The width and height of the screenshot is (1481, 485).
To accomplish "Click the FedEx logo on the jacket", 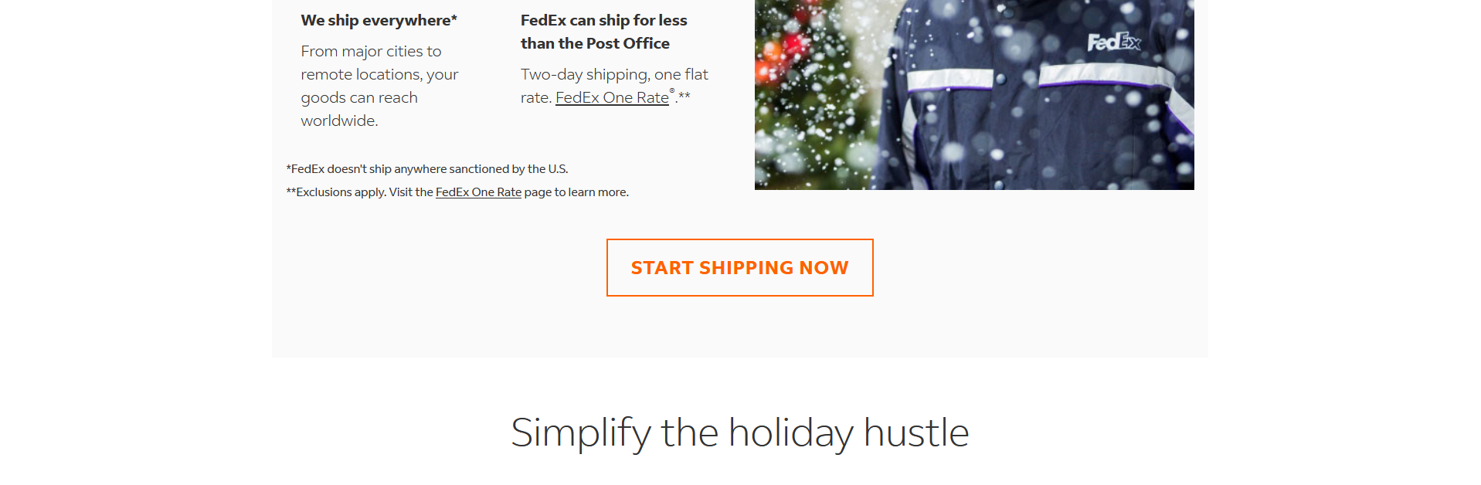I will (1113, 42).
